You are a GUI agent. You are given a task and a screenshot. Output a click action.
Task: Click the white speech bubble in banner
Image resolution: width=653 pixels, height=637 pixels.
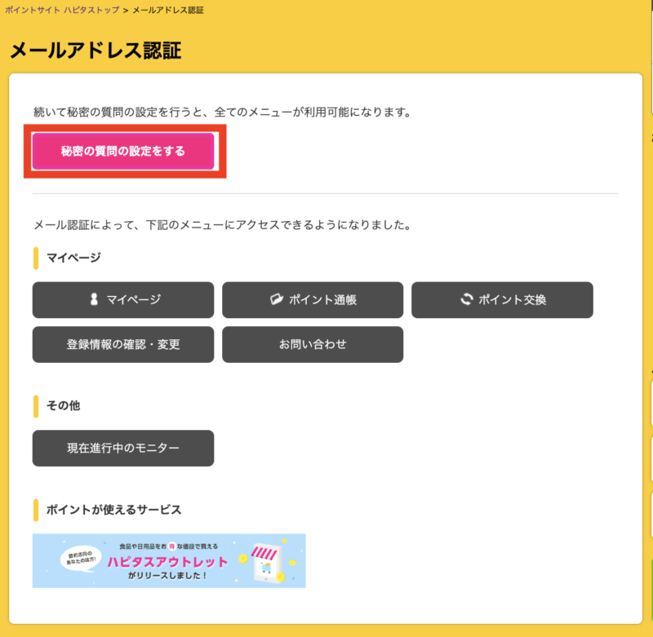coord(81,559)
